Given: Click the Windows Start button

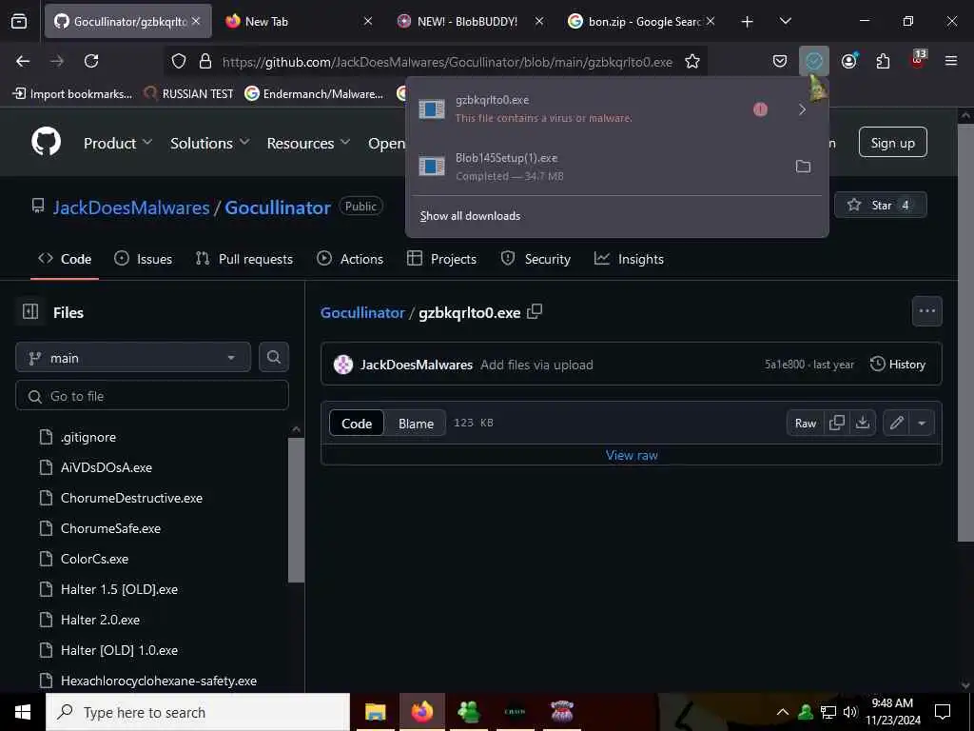Looking at the screenshot, I should [x=23, y=712].
